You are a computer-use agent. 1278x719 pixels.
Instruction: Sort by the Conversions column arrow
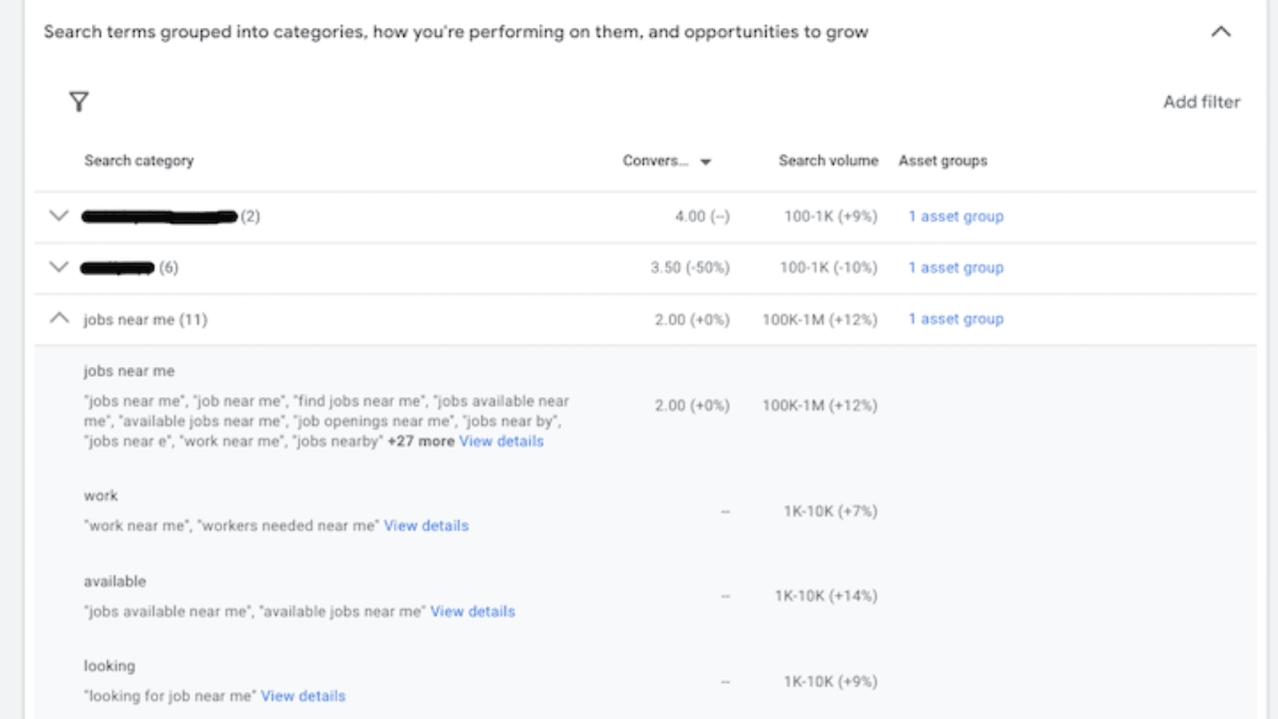[705, 161]
